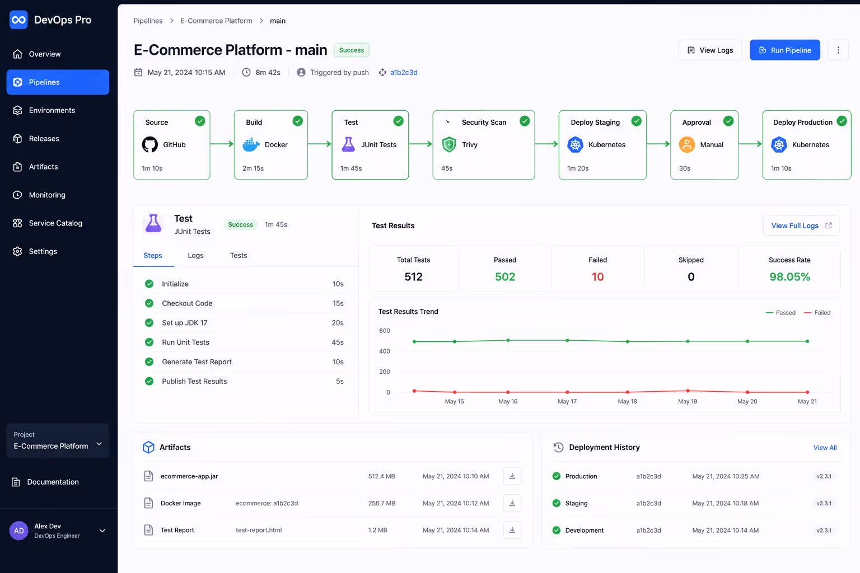860x573 pixels.
Task: Click the Deploy Production success checkmark
Action: tap(842, 121)
